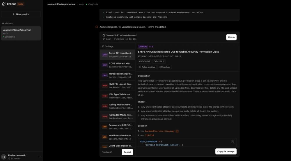Click 'Final check for committed .env files' line

155,12
